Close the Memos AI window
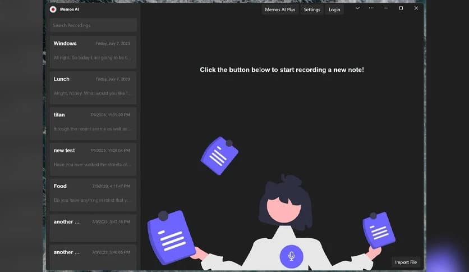Image resolution: width=469 pixels, height=272 pixels. (416, 8)
